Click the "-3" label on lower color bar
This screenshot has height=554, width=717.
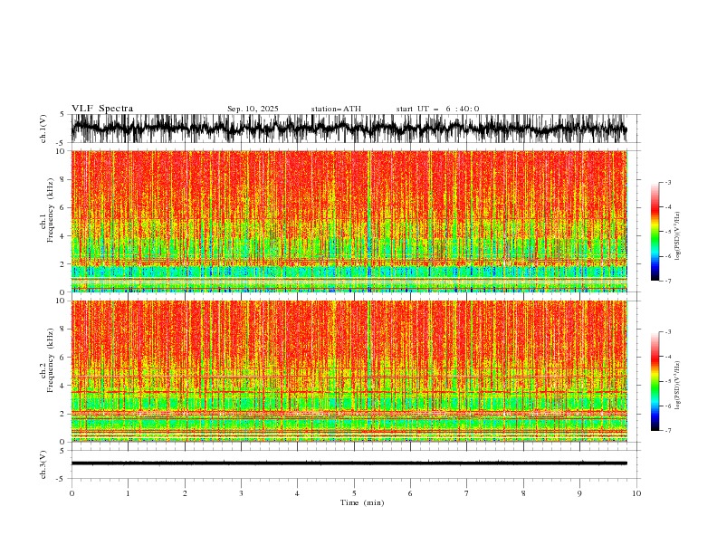pos(668,332)
